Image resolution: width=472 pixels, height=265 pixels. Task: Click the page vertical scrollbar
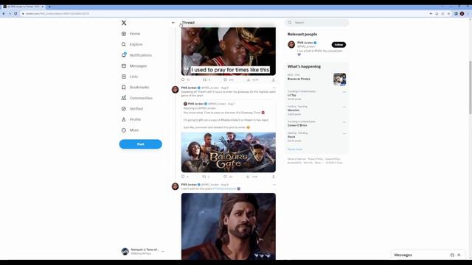click(x=471, y=87)
